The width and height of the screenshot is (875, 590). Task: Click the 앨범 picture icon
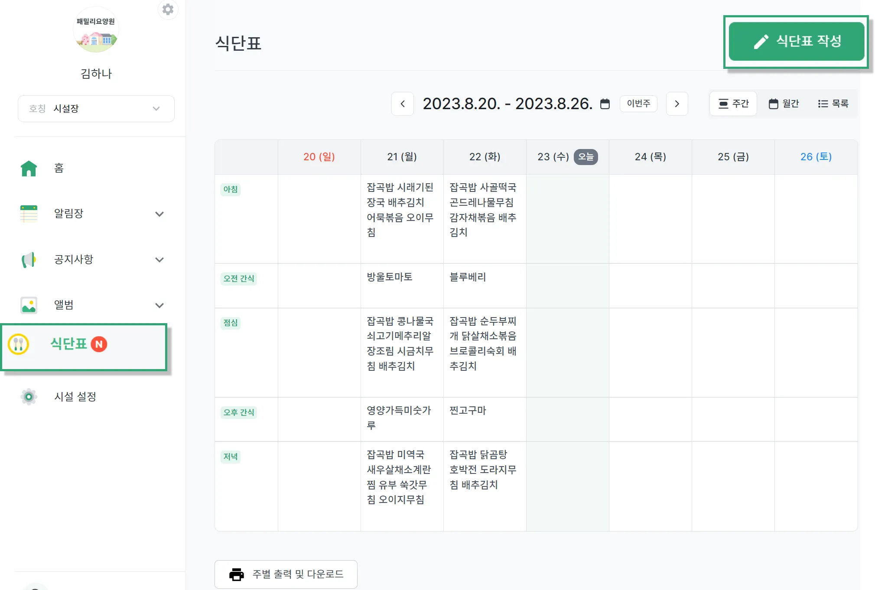(x=29, y=305)
